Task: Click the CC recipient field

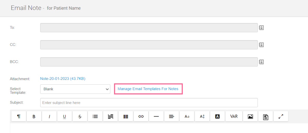Action: [149, 45]
